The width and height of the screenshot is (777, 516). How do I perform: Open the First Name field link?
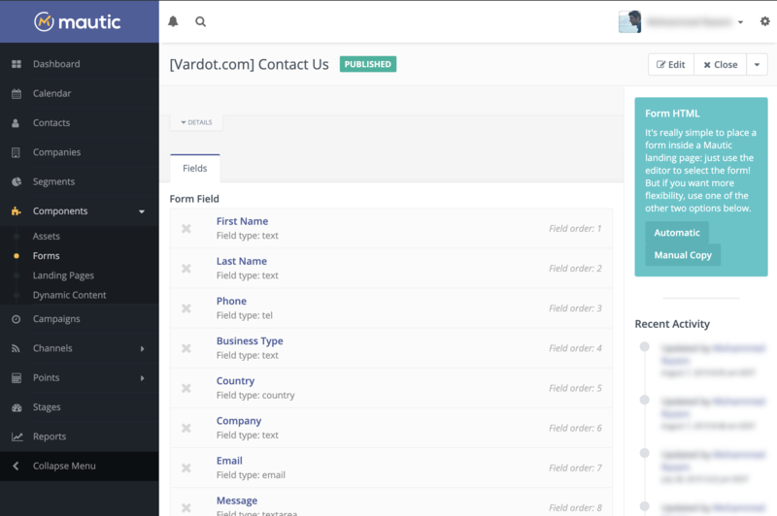[x=242, y=221]
